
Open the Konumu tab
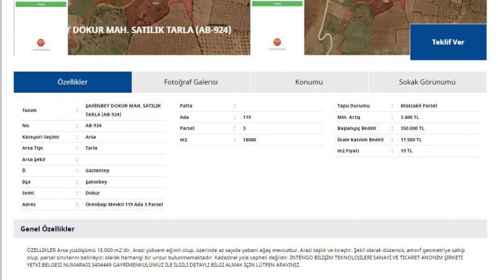tap(309, 82)
